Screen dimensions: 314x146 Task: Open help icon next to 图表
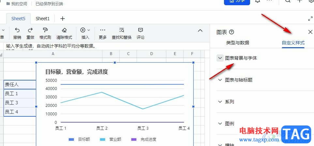pyautogui.click(x=232, y=32)
